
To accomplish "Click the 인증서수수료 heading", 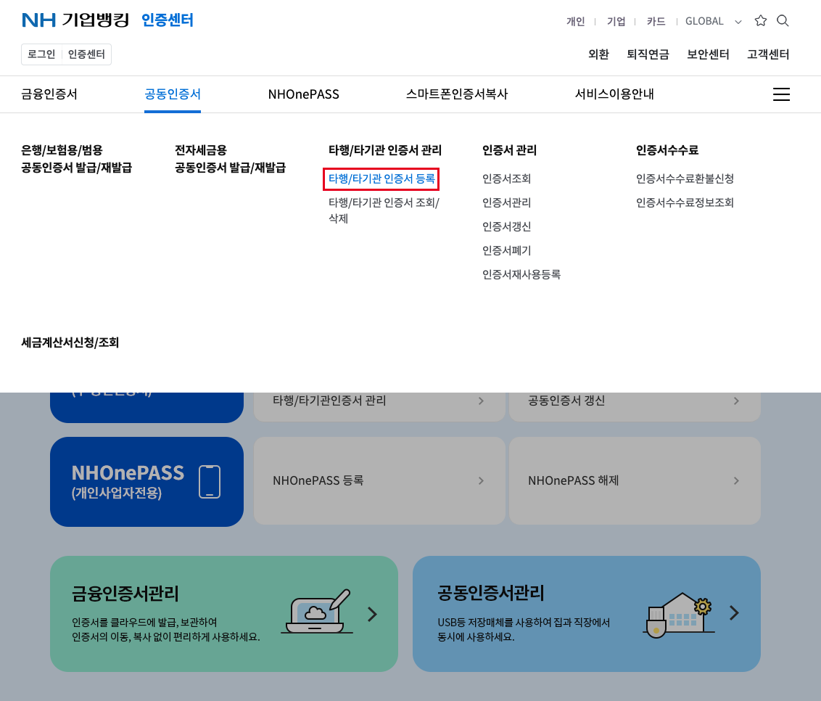I will tap(667, 150).
